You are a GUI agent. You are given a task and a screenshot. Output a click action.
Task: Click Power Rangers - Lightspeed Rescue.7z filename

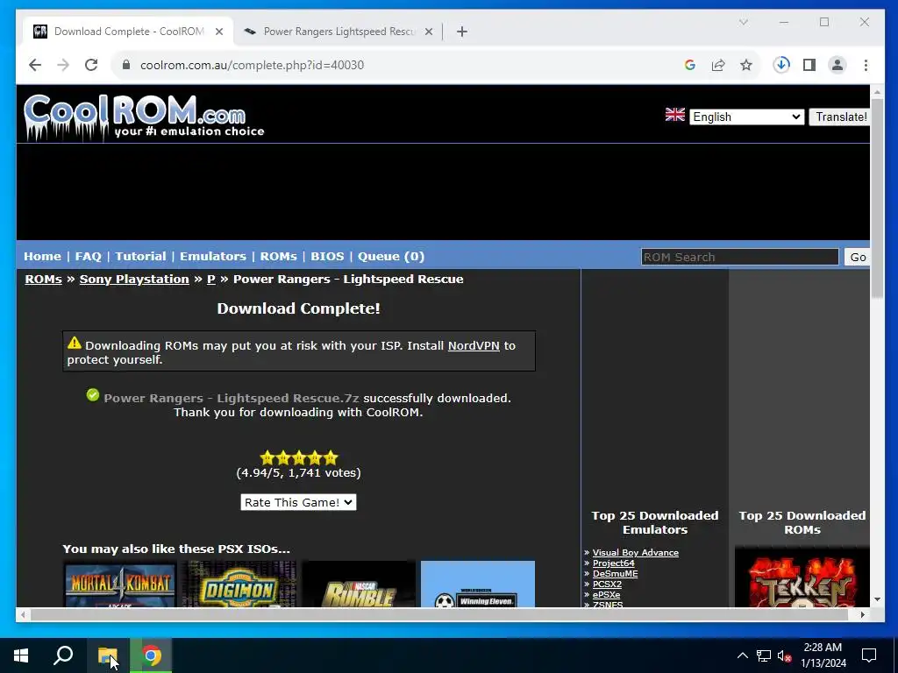pos(232,399)
